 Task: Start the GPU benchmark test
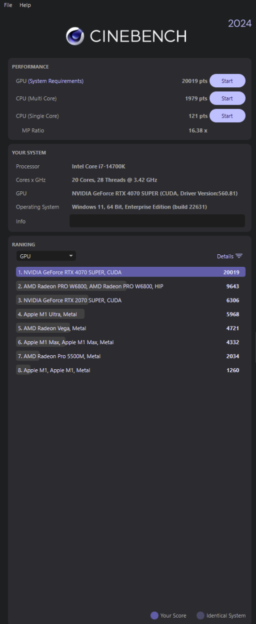tap(227, 81)
